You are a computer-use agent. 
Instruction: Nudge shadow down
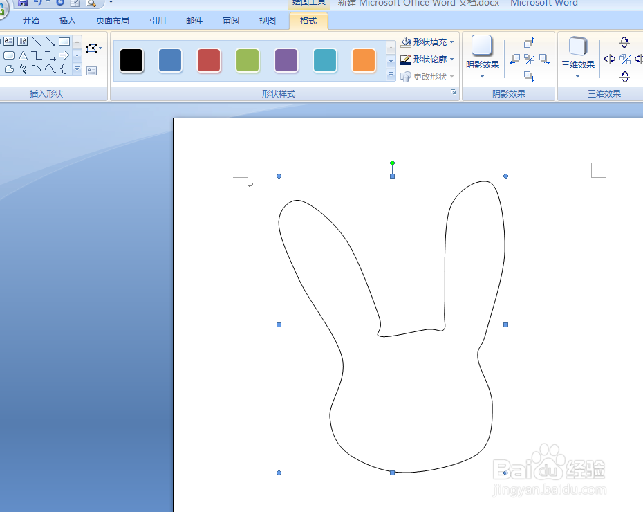click(529, 76)
